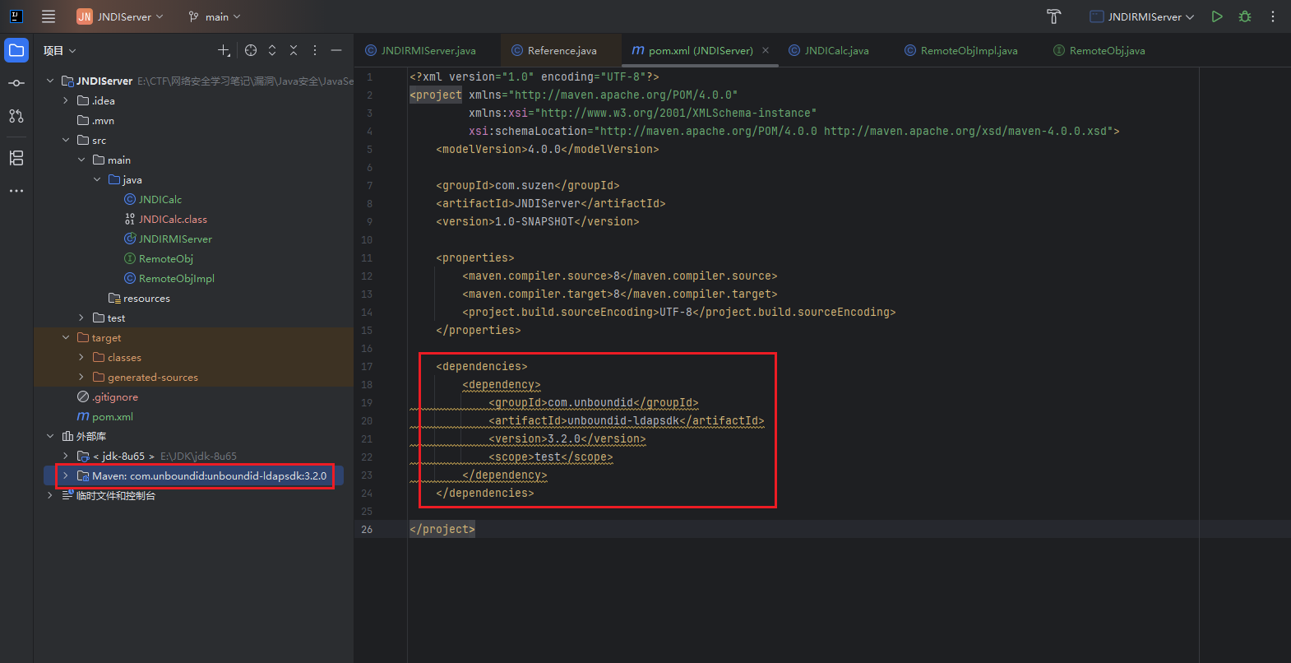Screen dimensions: 1291x663
Task: Expand the classes folder
Action: [81, 357]
